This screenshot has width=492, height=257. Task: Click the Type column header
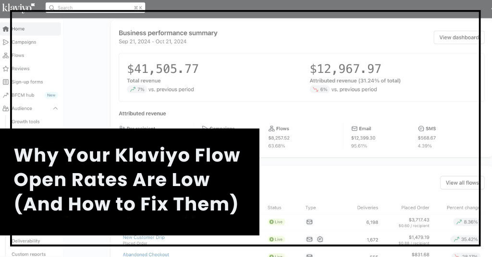click(x=311, y=208)
